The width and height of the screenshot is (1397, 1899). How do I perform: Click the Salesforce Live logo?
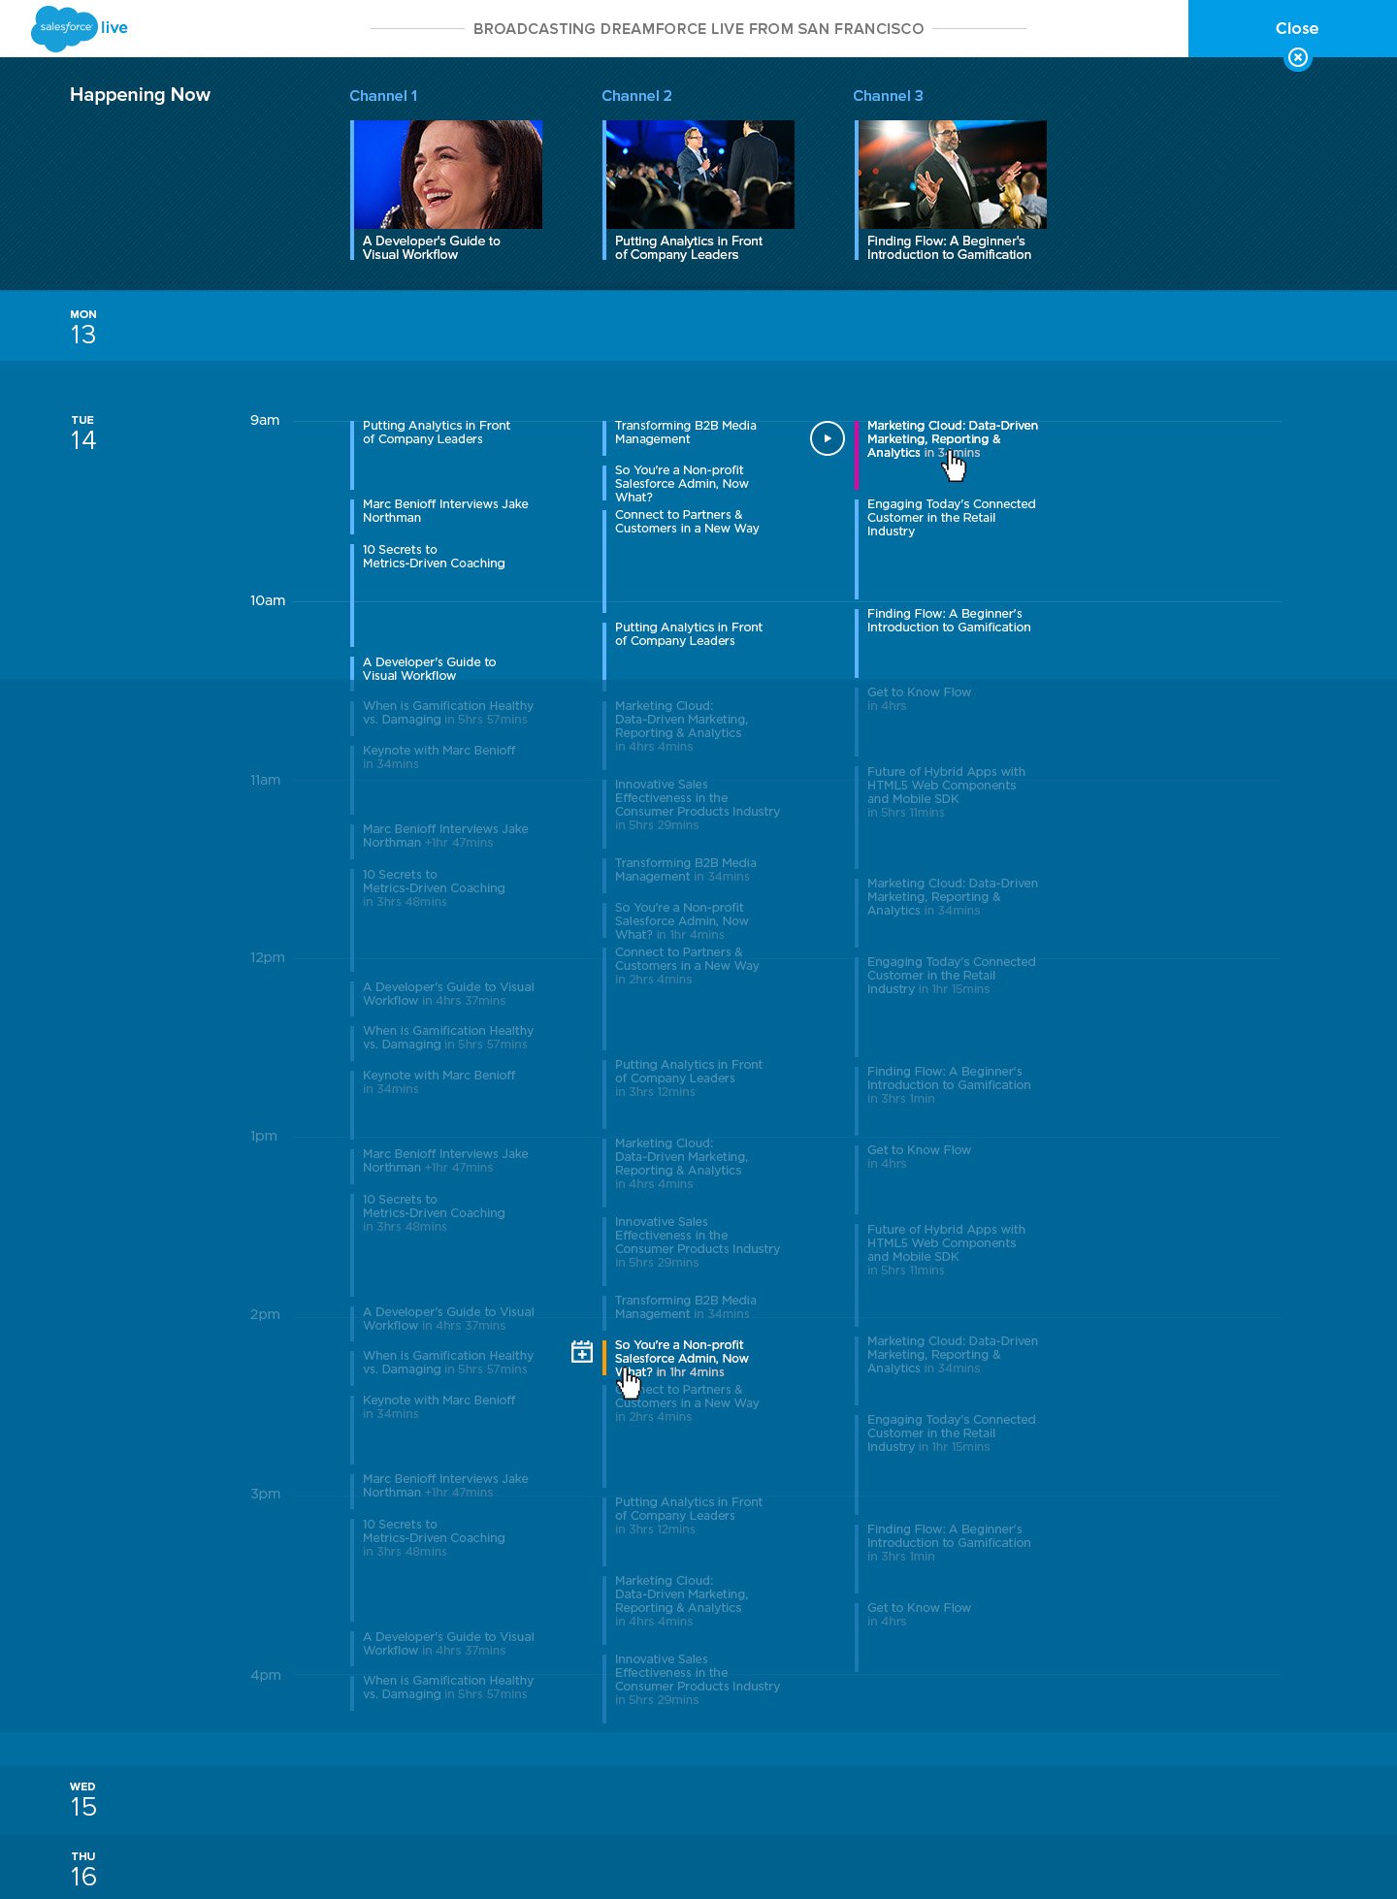pos(80,28)
